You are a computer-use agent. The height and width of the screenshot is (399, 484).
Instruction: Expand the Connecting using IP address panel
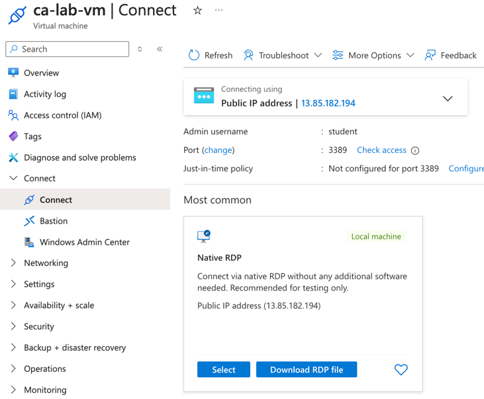448,99
